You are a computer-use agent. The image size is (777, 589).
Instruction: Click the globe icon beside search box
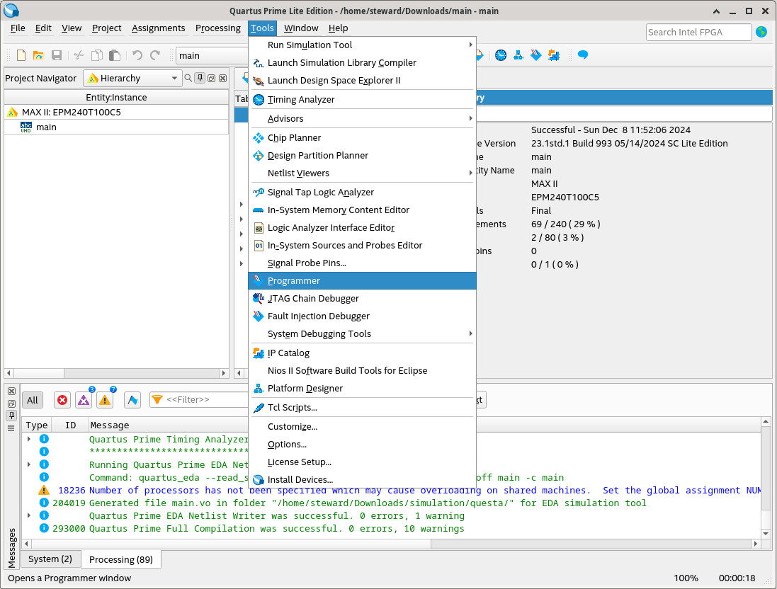coord(761,32)
